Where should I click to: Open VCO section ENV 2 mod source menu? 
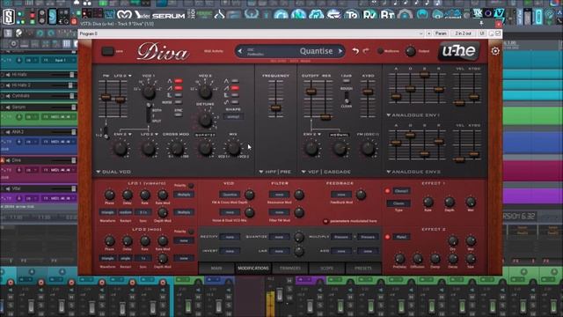[123, 134]
